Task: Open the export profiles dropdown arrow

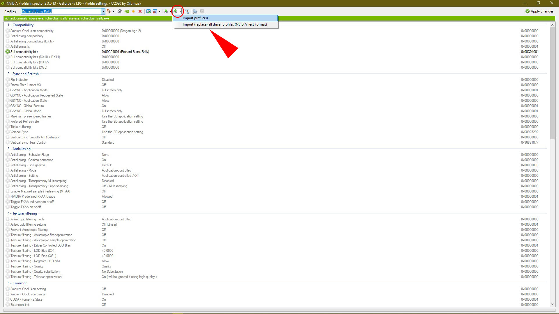Action: tap(171, 11)
